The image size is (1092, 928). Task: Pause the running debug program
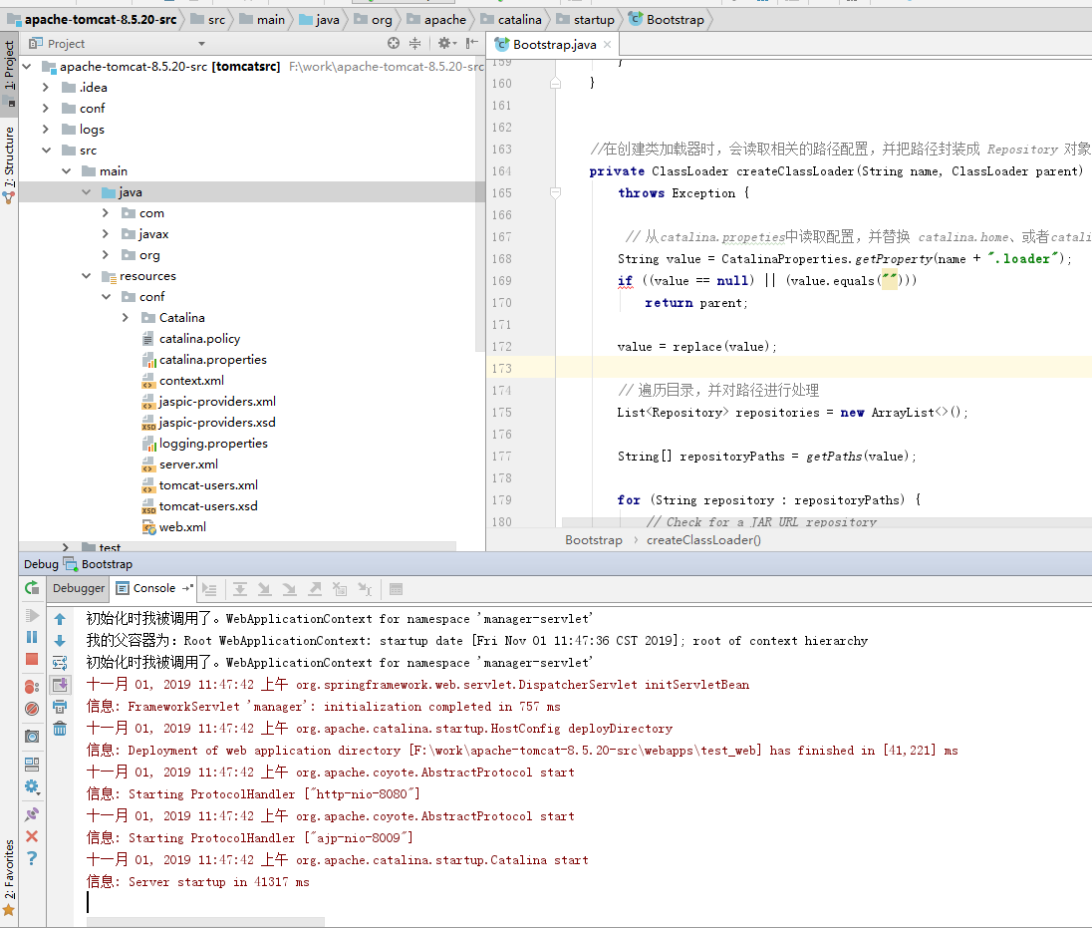[x=32, y=637]
